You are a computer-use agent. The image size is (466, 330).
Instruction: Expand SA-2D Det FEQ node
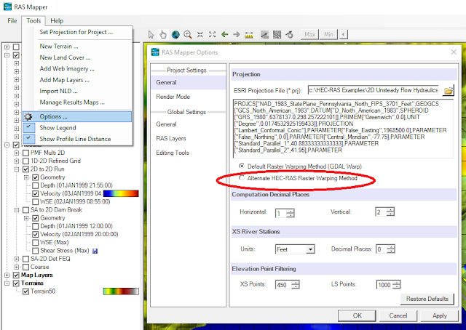point(17,259)
